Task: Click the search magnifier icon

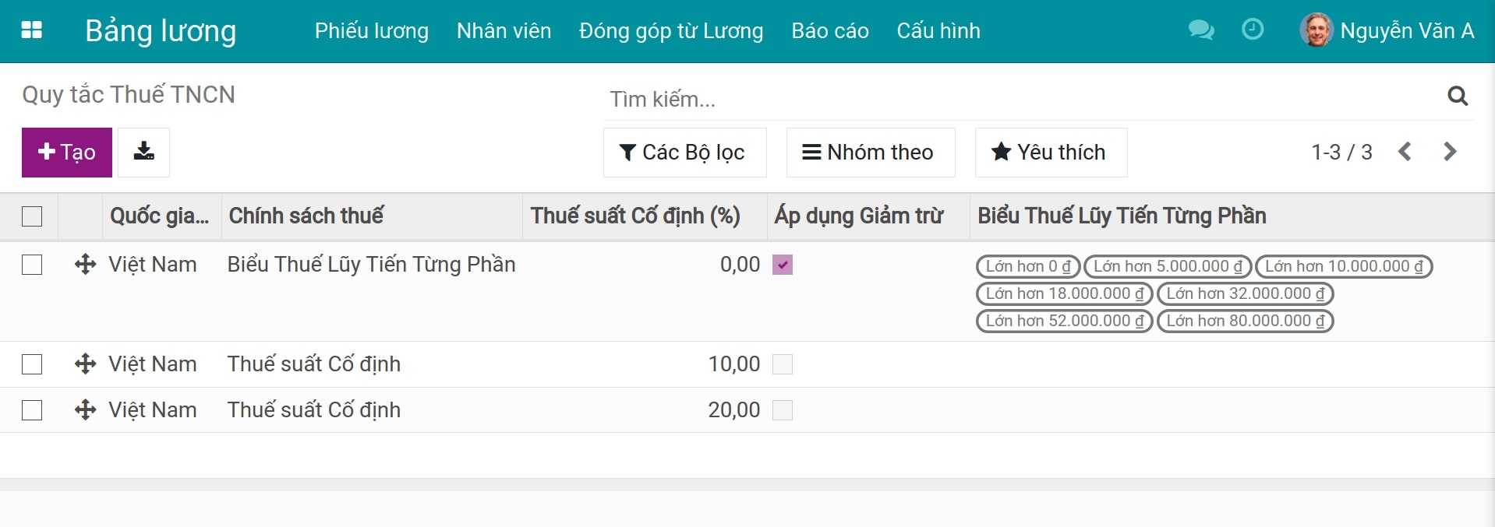Action: tap(1457, 96)
